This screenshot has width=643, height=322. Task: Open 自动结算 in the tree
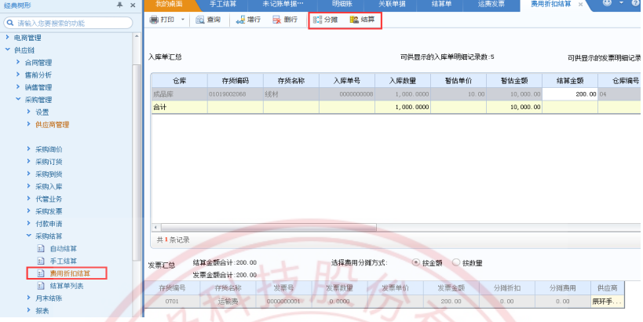point(63,249)
